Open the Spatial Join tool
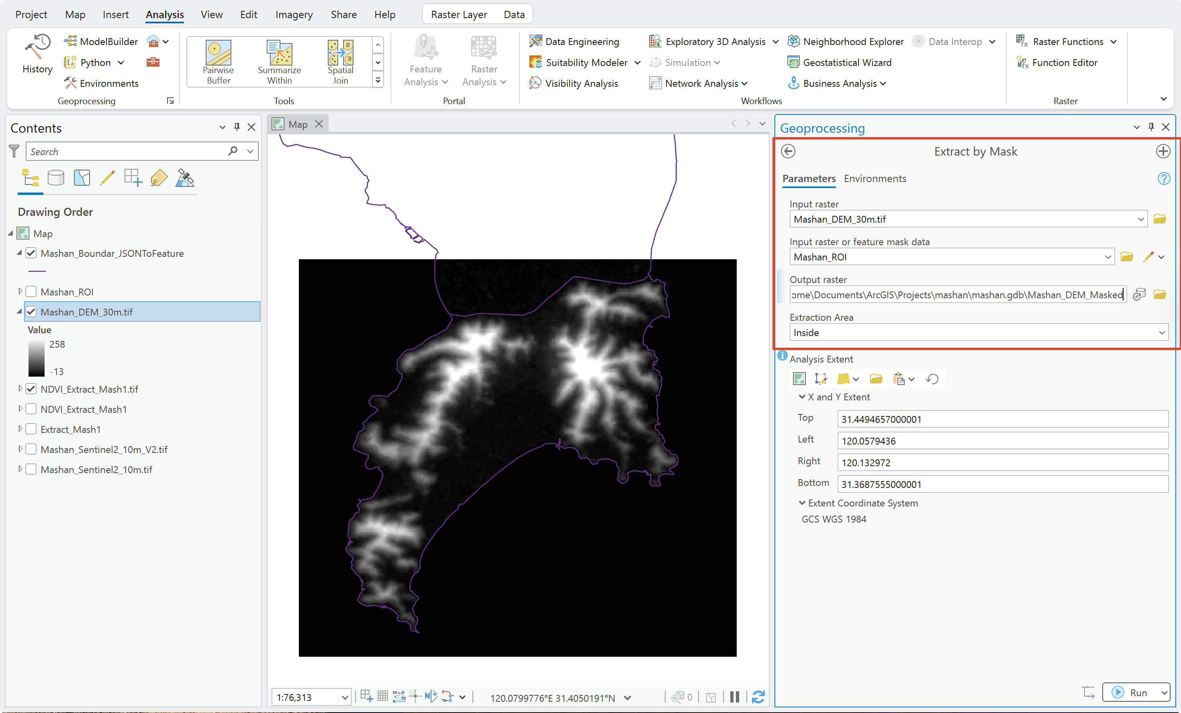 tap(340, 62)
